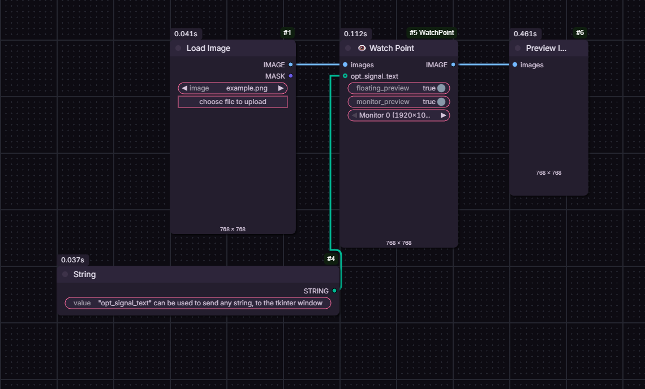The width and height of the screenshot is (645, 389).
Task: Click the images input port on Preview node
Action: click(515, 64)
